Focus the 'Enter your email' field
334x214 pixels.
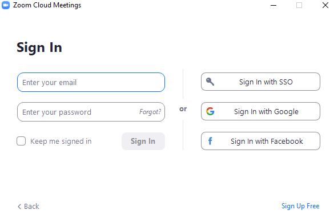click(91, 82)
